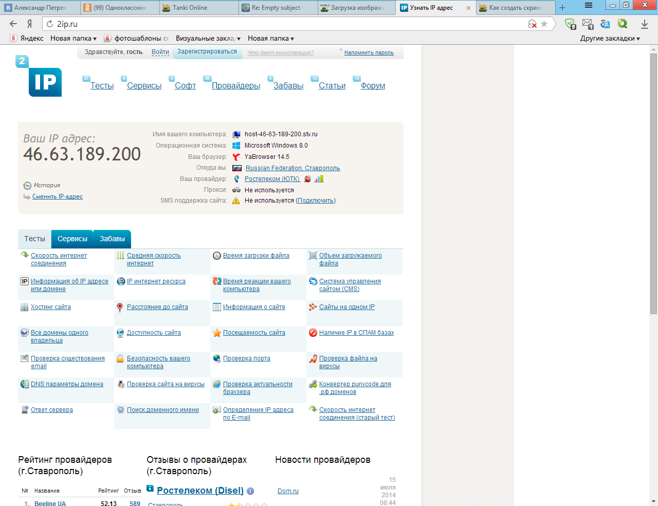Open the blocked content icon in address bar
The image size is (658, 506).
pyautogui.click(x=533, y=24)
